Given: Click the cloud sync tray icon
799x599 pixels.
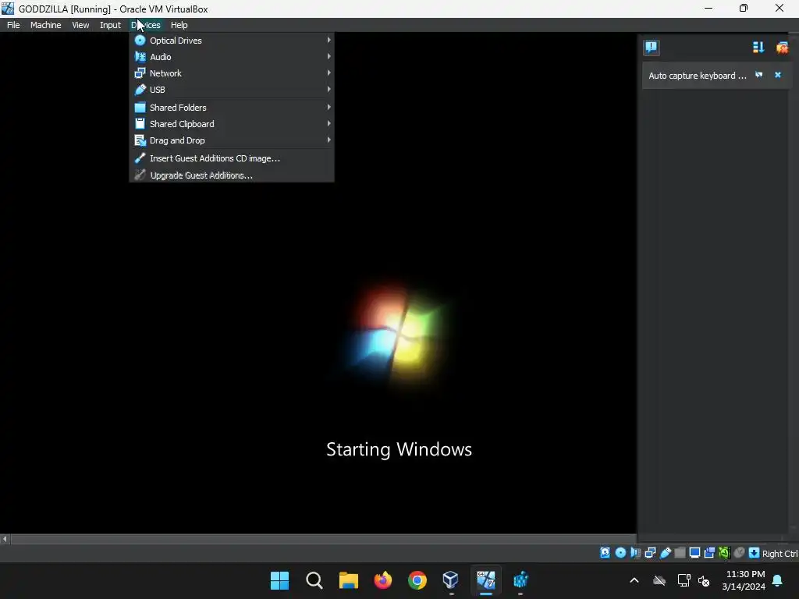Looking at the screenshot, I should pos(659,580).
